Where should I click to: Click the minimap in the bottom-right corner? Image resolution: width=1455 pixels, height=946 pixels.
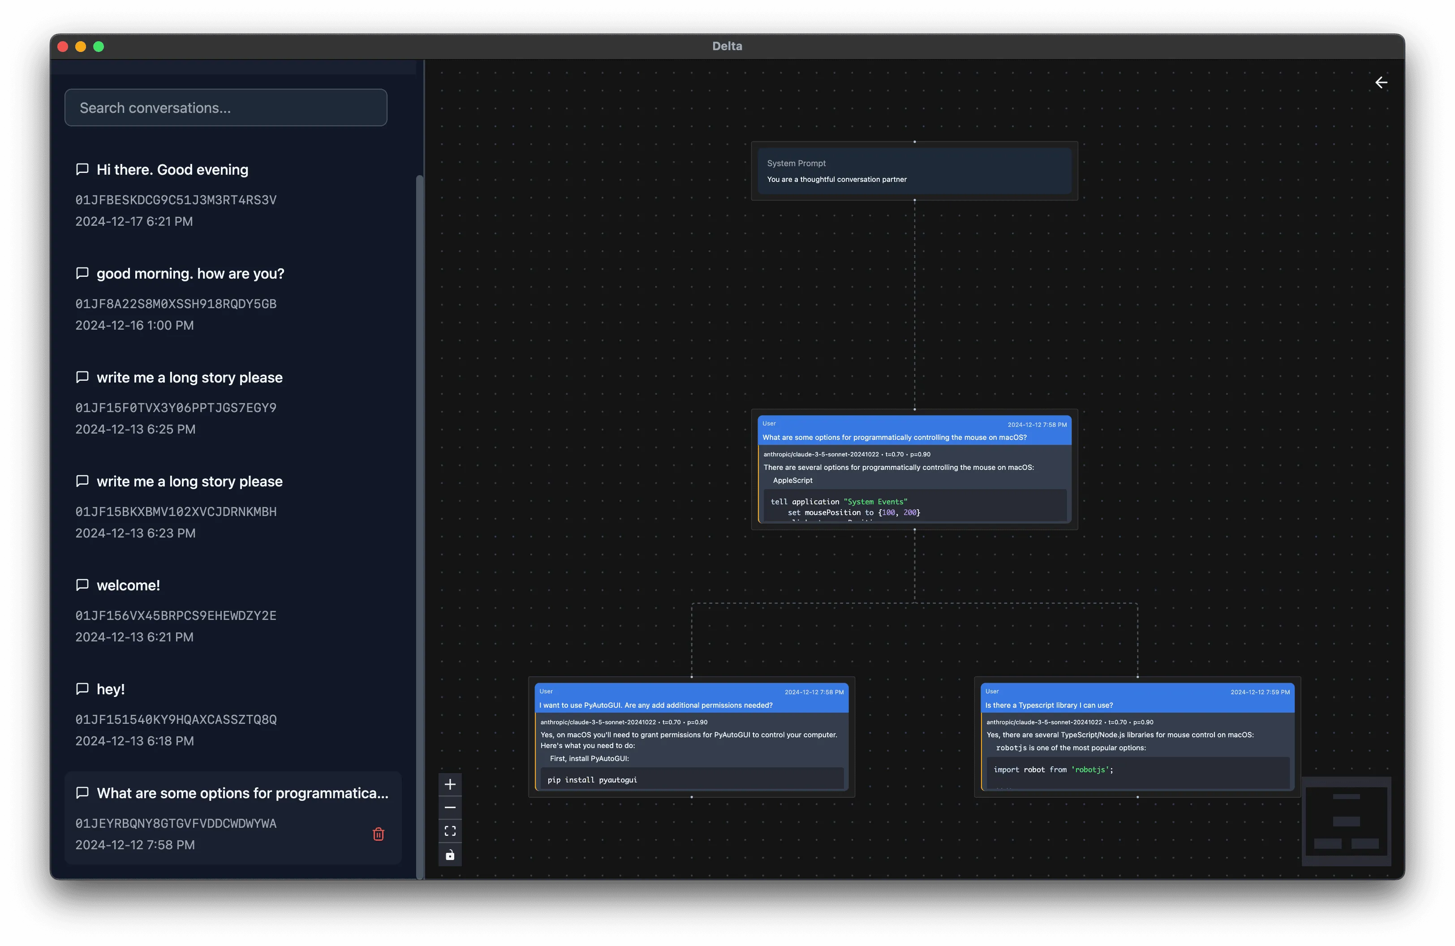(x=1347, y=821)
